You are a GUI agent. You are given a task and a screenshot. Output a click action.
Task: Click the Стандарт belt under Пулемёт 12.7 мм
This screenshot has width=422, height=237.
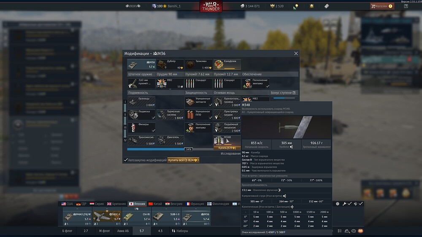pos(227,83)
